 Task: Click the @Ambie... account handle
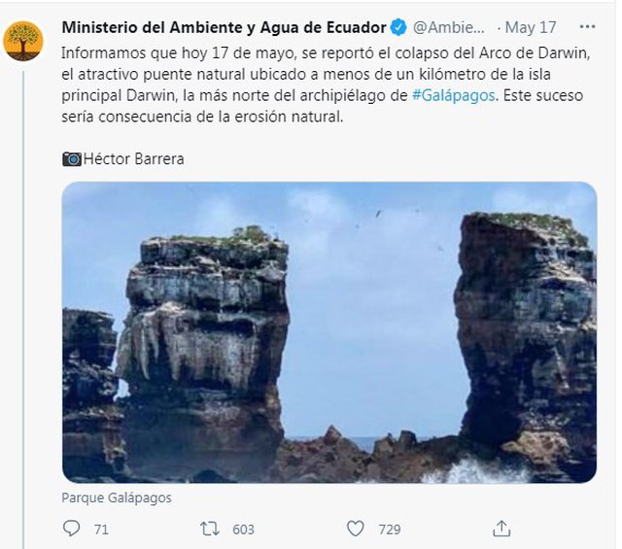tap(451, 26)
